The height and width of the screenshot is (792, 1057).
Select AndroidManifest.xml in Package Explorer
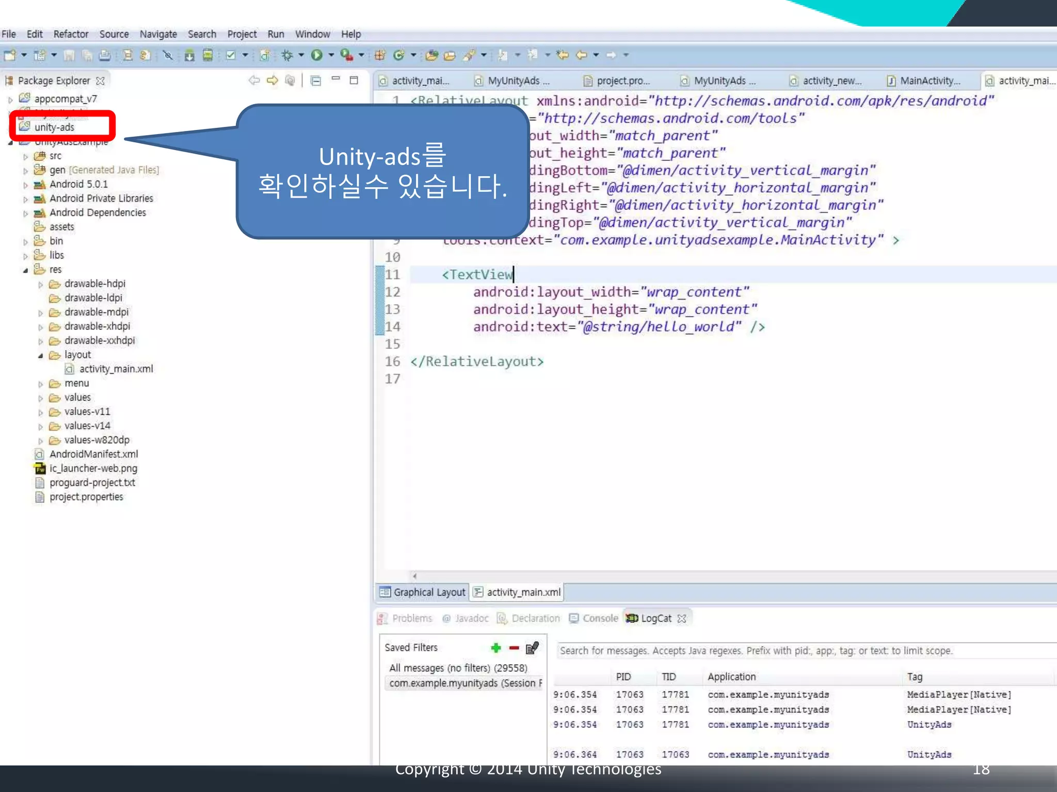pyautogui.click(x=86, y=454)
